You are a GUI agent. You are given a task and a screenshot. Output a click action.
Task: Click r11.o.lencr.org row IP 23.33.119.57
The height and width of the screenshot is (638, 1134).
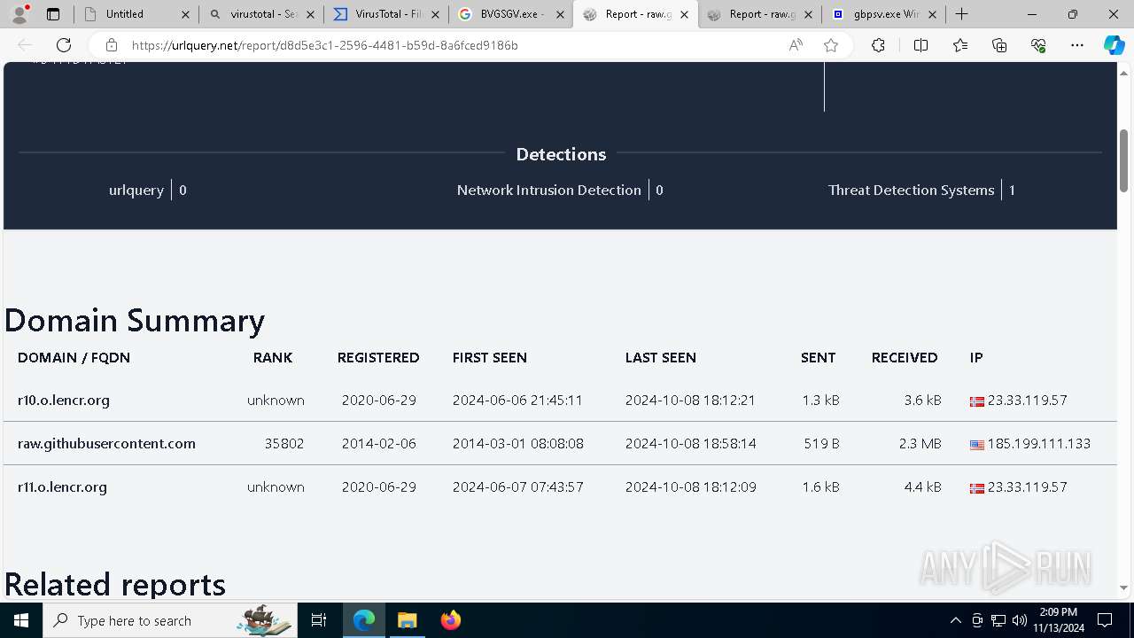pos(1028,487)
